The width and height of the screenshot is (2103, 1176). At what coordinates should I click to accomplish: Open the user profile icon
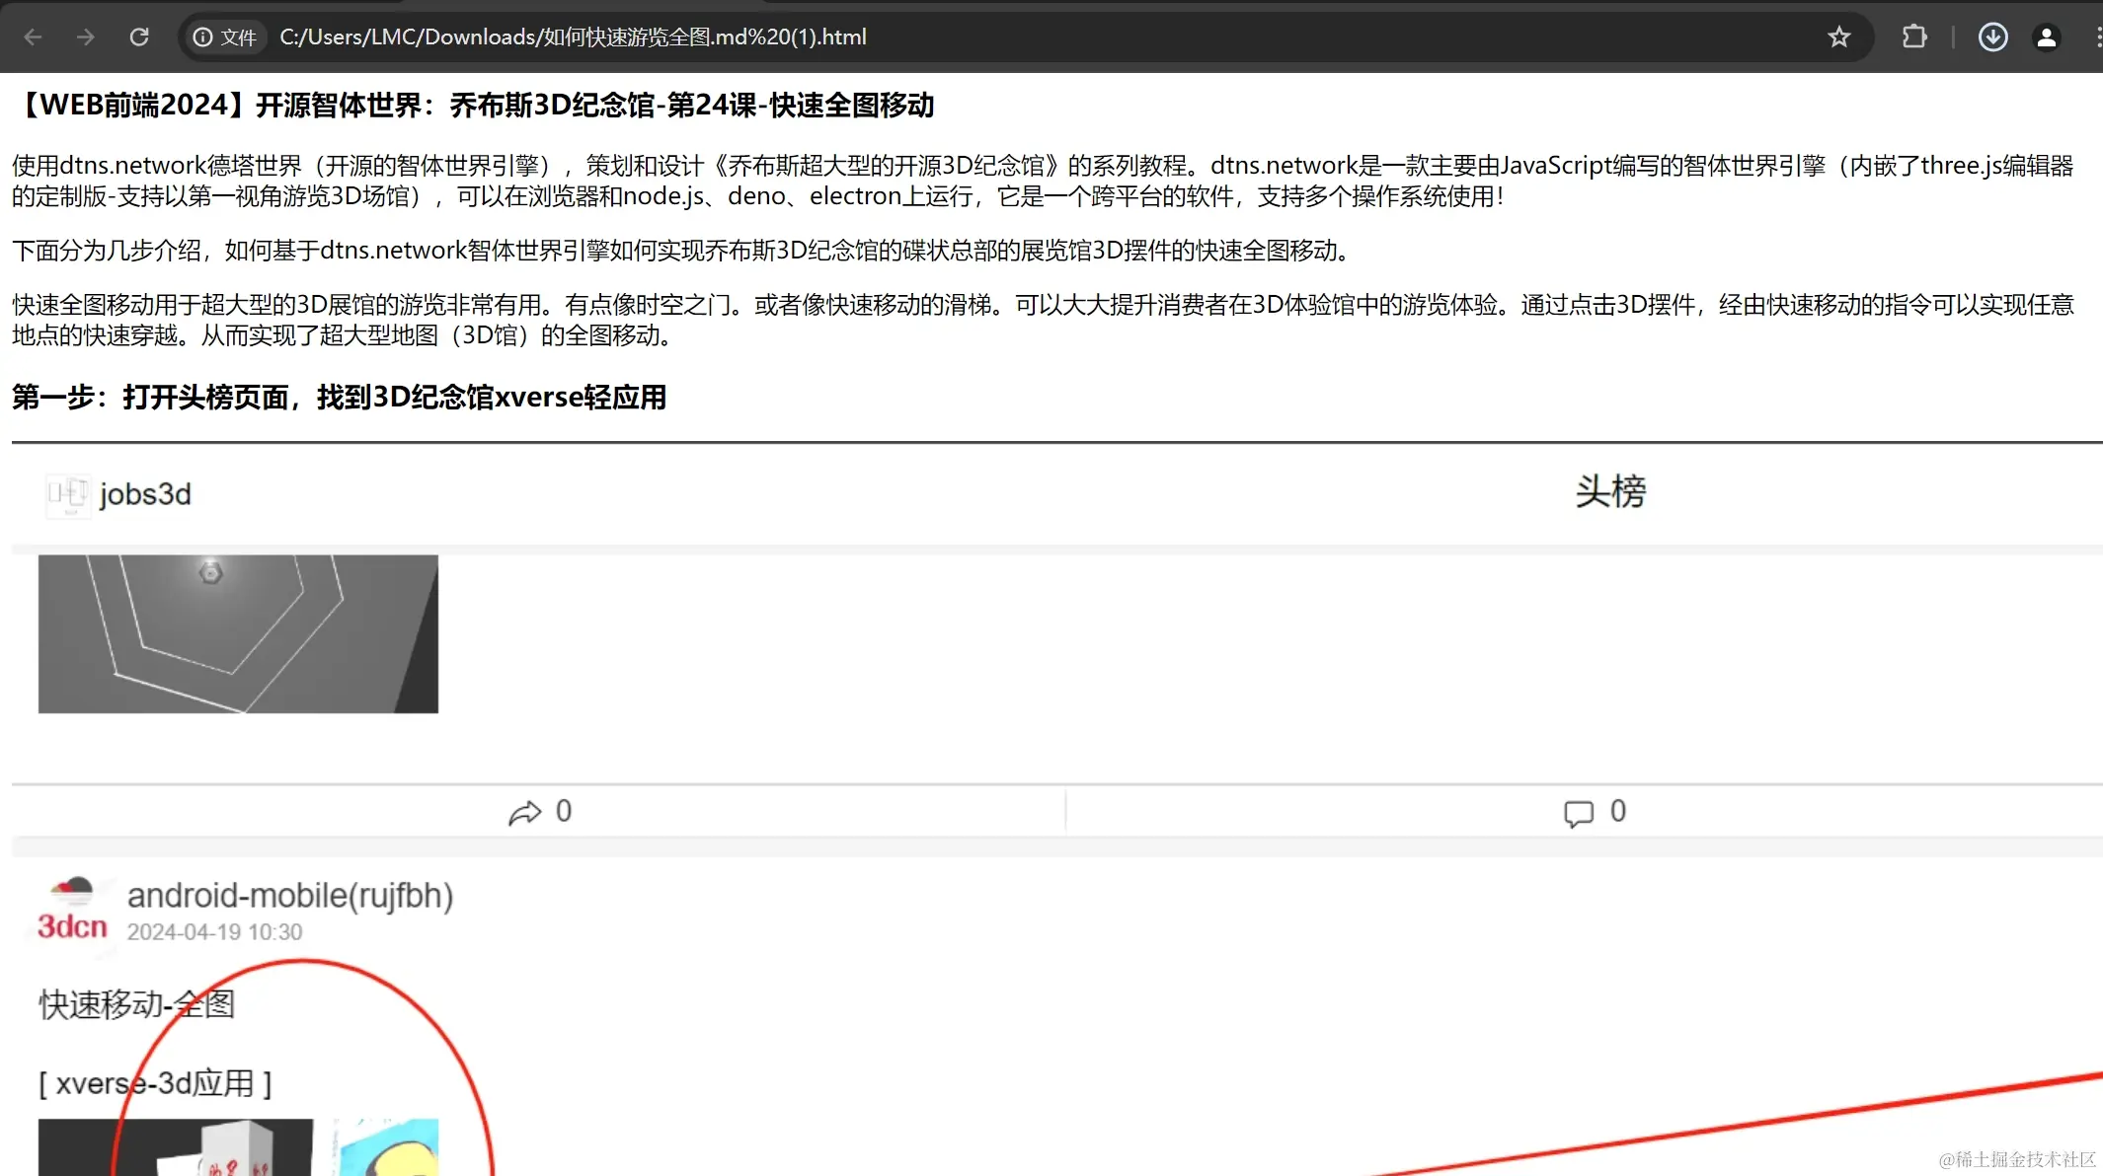(x=2046, y=37)
